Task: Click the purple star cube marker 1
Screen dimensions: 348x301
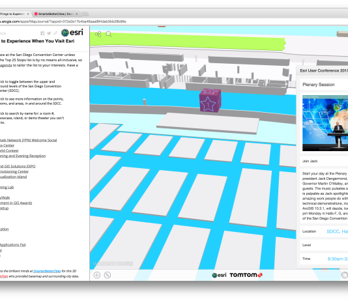Action: [210, 100]
